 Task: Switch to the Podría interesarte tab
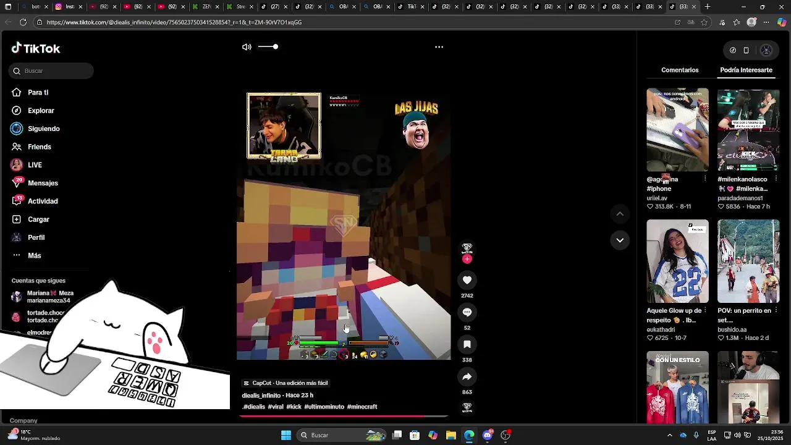tap(746, 70)
